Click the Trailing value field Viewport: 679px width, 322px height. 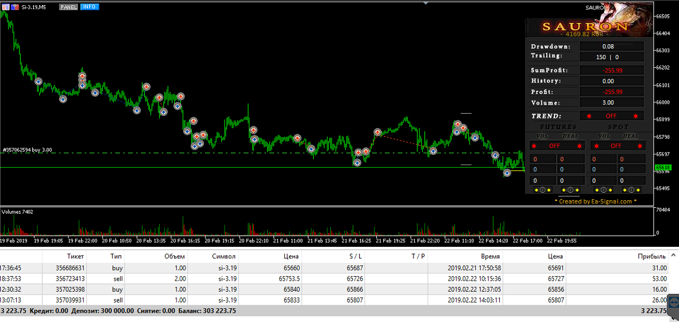pyautogui.click(x=611, y=57)
